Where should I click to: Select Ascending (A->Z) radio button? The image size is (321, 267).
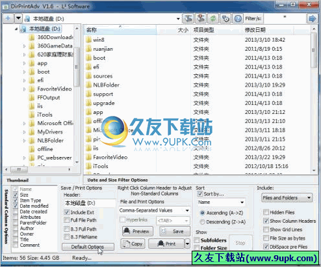pyautogui.click(x=202, y=213)
